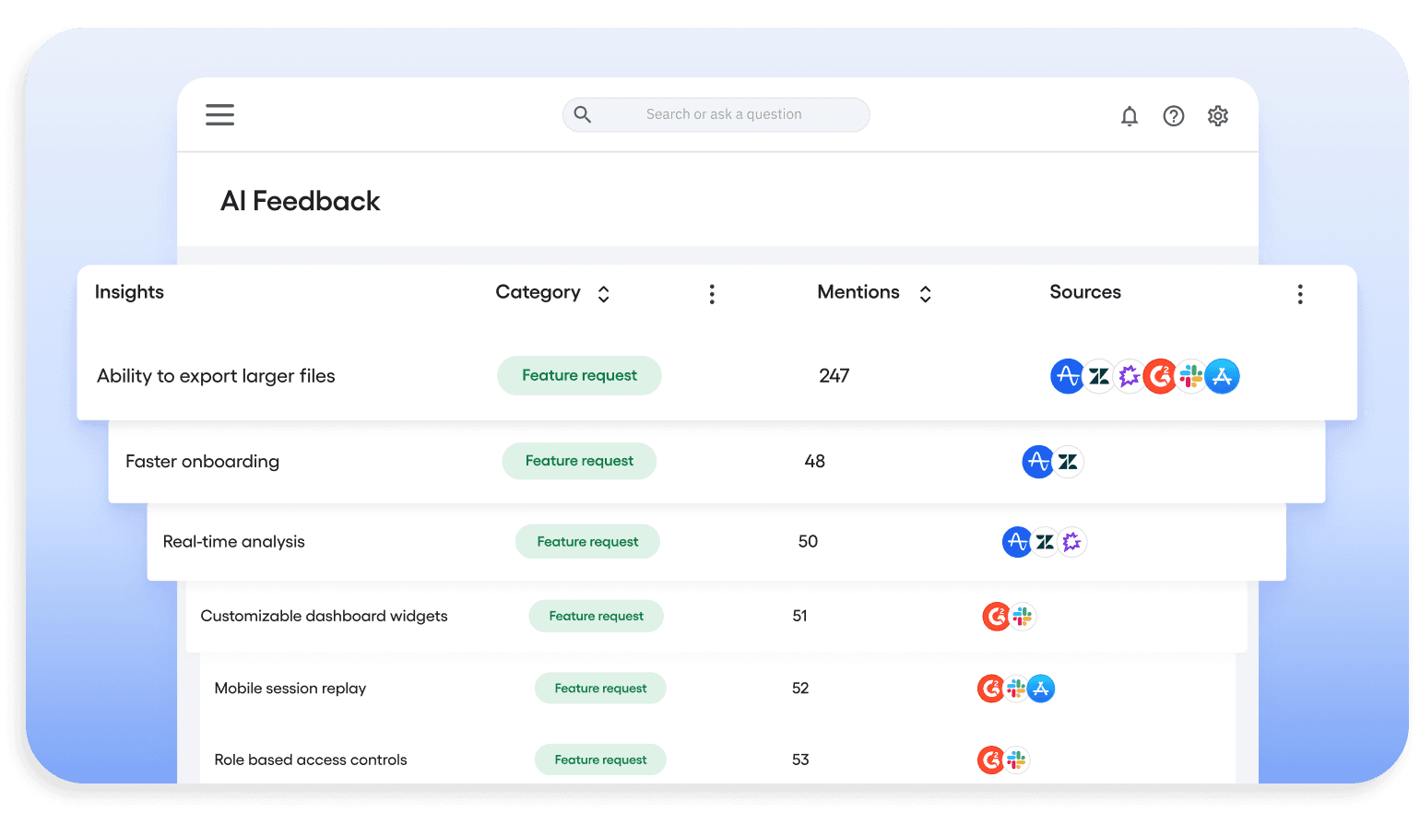The height and width of the screenshot is (813, 1420).
Task: Open the notifications bell
Action: [x=1129, y=115]
